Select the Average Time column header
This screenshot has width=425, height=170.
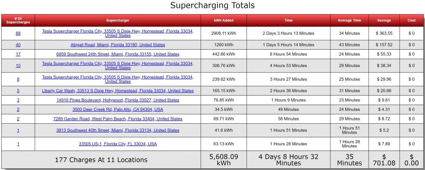pos(349,21)
